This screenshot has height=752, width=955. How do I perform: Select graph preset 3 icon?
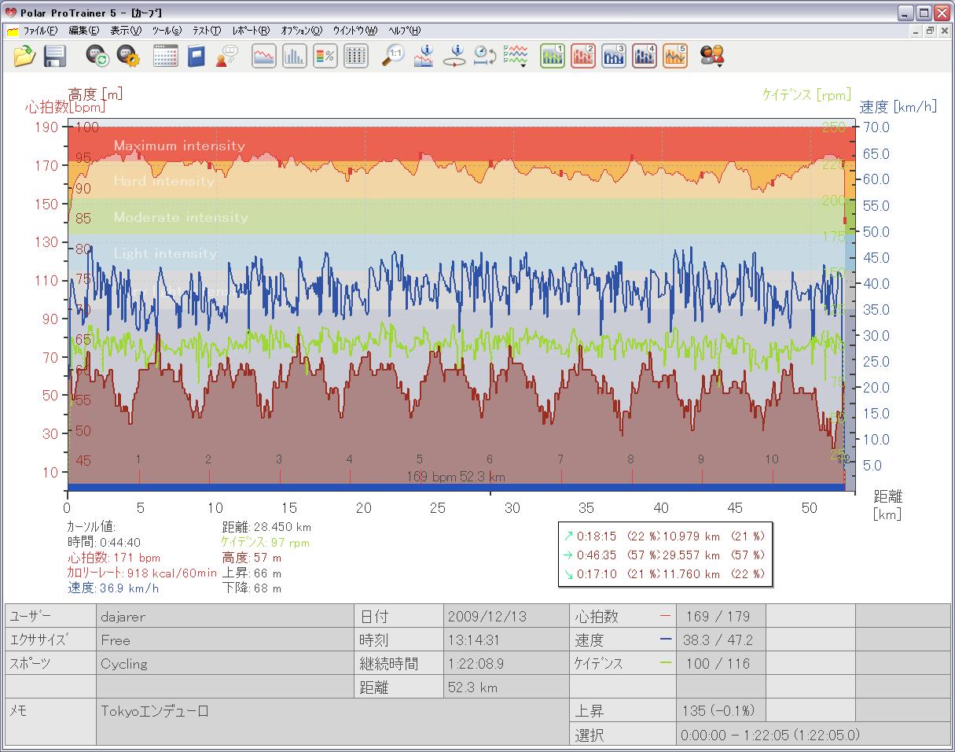tap(614, 56)
